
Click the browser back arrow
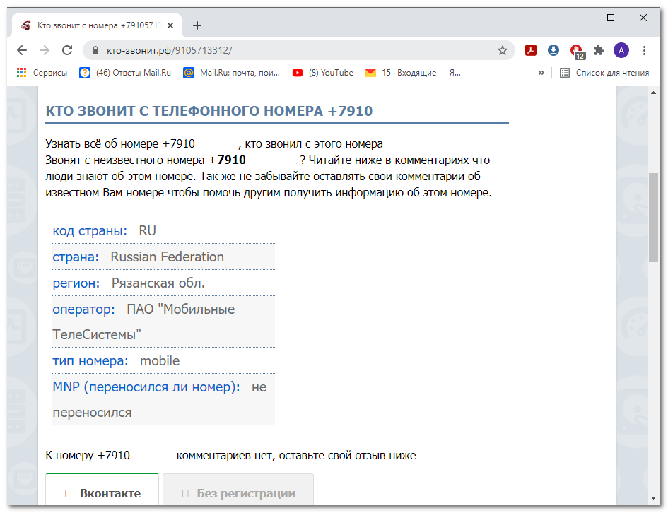point(22,50)
